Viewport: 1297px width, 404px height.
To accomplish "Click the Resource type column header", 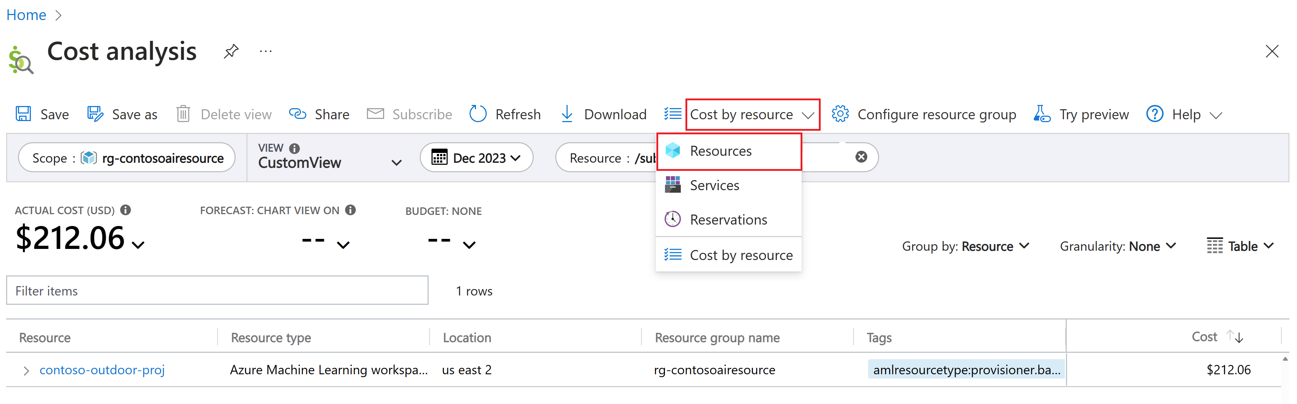I will tap(271, 337).
